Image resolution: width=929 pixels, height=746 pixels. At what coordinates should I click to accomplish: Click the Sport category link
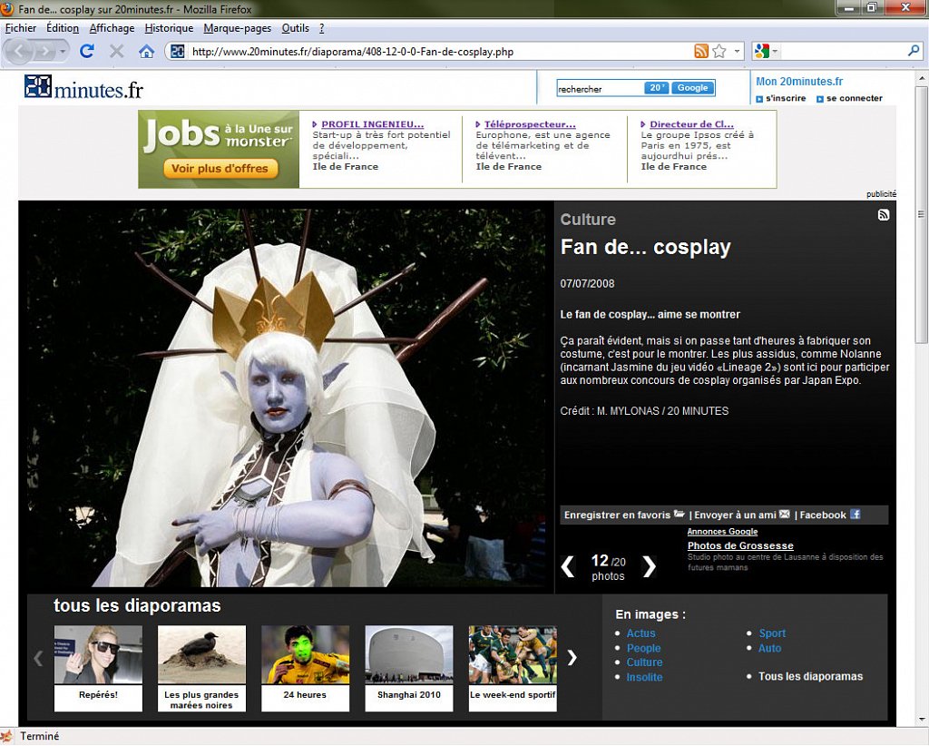(x=773, y=633)
